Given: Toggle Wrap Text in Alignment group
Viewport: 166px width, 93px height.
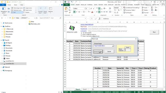Looking at the screenshot, I should 110,9.
